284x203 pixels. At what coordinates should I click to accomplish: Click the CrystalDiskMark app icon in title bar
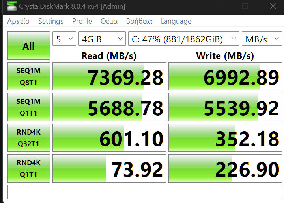tap(11, 6)
